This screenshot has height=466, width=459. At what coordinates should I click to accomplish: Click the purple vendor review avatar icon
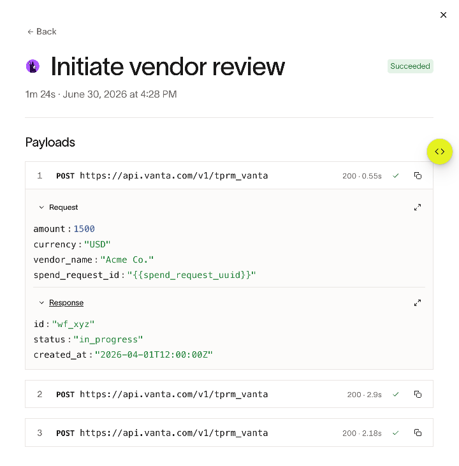pos(33,66)
